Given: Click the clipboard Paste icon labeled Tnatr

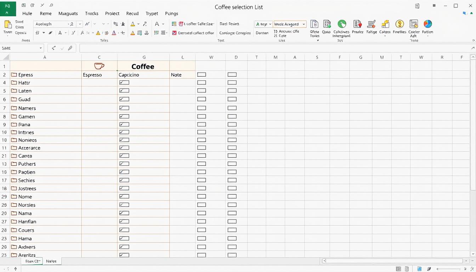Looking at the screenshot, I should click(x=7, y=24).
